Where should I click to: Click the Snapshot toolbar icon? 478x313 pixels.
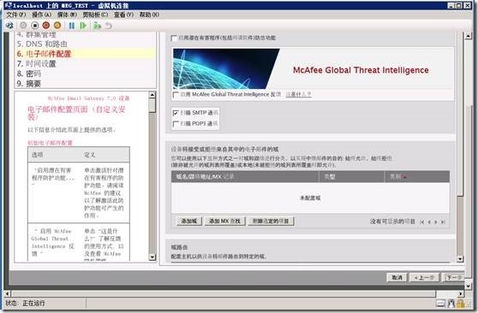[x=97, y=26]
